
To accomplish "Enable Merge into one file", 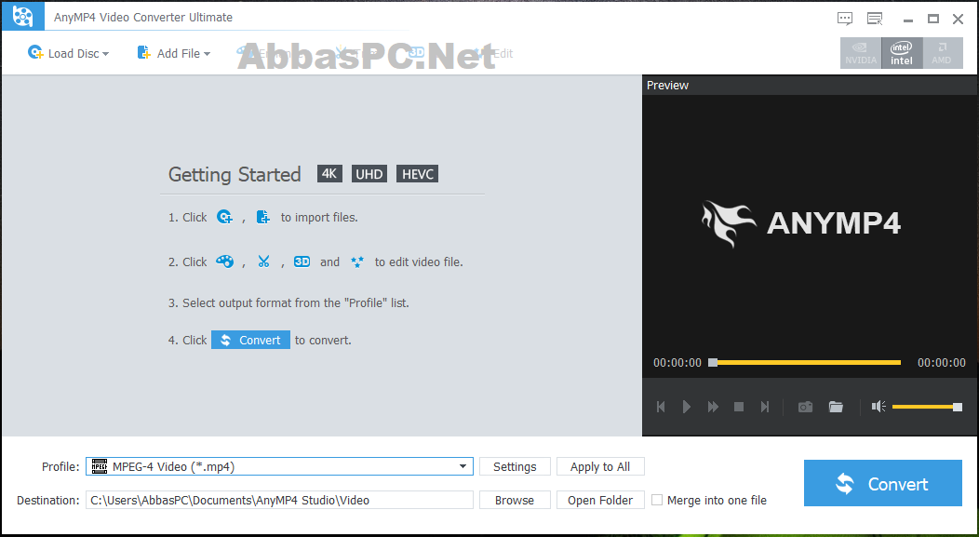I will click(x=657, y=500).
